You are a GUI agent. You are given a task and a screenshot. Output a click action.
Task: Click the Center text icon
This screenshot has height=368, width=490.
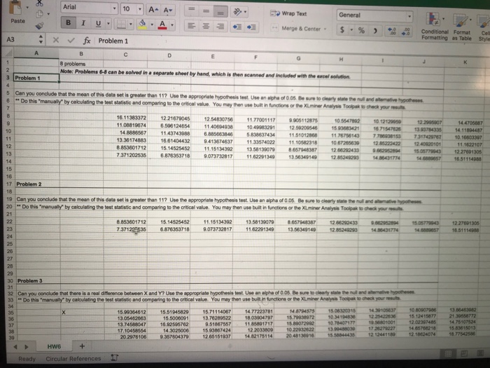[206, 26]
